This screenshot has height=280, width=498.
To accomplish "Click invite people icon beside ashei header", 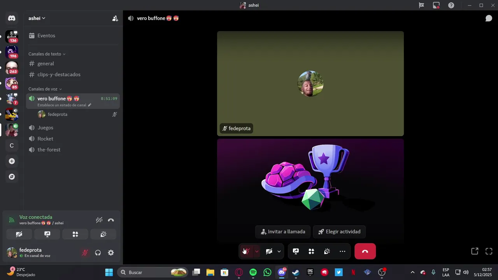I will point(115,18).
